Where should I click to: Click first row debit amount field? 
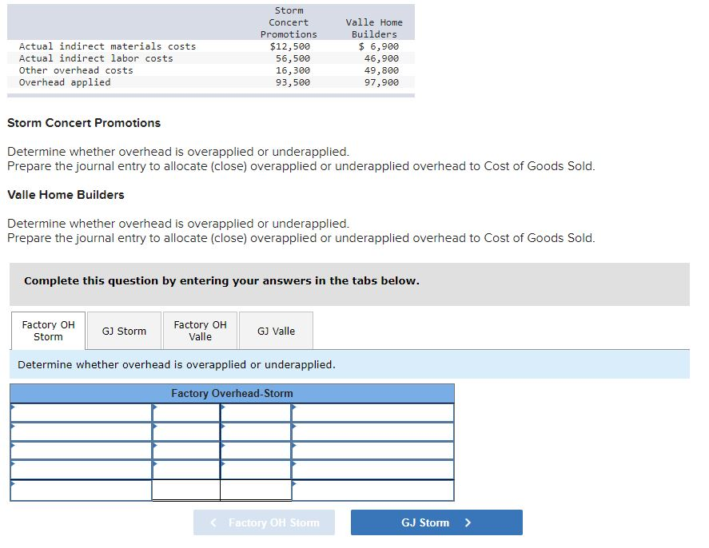(x=186, y=412)
